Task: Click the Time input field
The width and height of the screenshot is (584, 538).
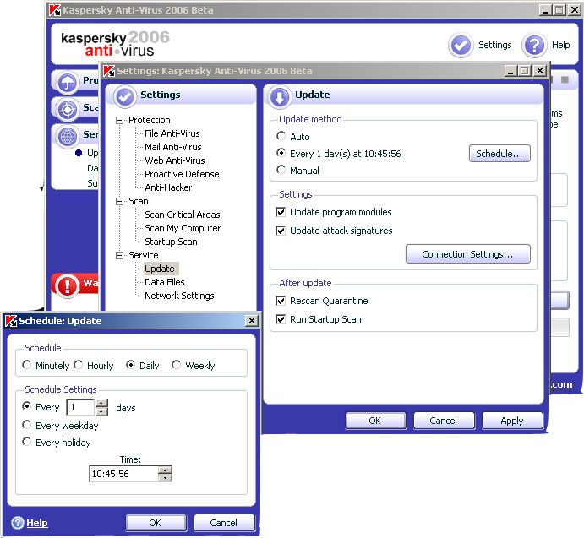Action: point(123,474)
